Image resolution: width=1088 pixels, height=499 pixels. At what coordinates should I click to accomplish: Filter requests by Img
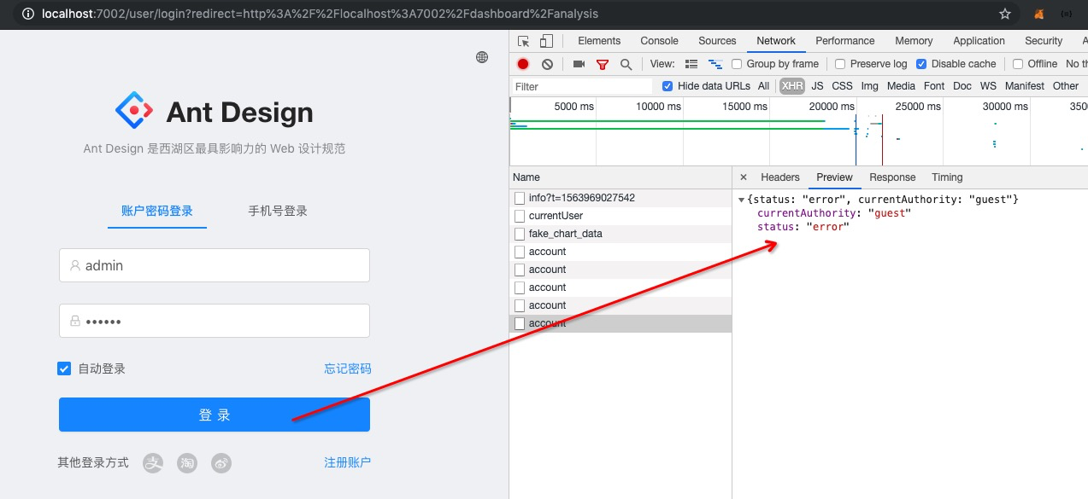(x=869, y=86)
